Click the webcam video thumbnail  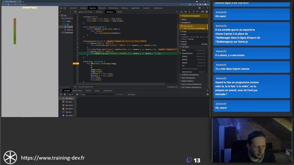252,140
